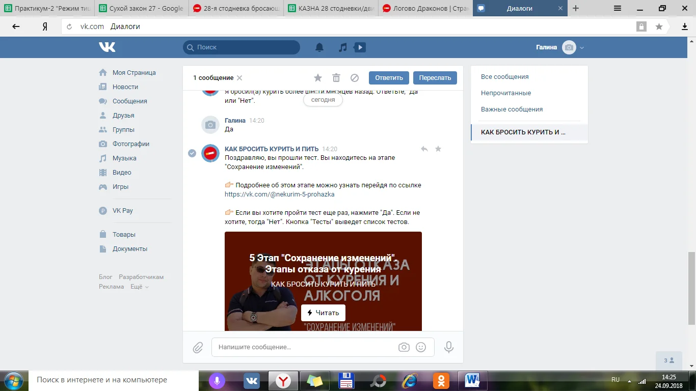Delete the selected message with trash icon
Image resolution: width=696 pixels, height=391 pixels.
pyautogui.click(x=336, y=78)
